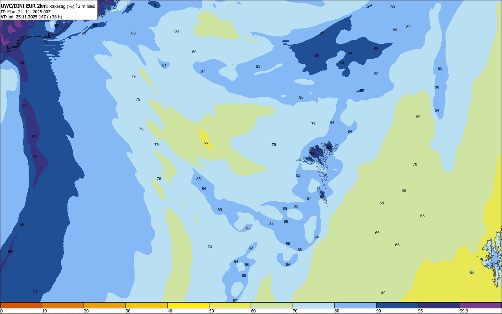Select the dark blue 90–95 legend swatch
Screen dimensions: 502x314
[x=397, y=305]
